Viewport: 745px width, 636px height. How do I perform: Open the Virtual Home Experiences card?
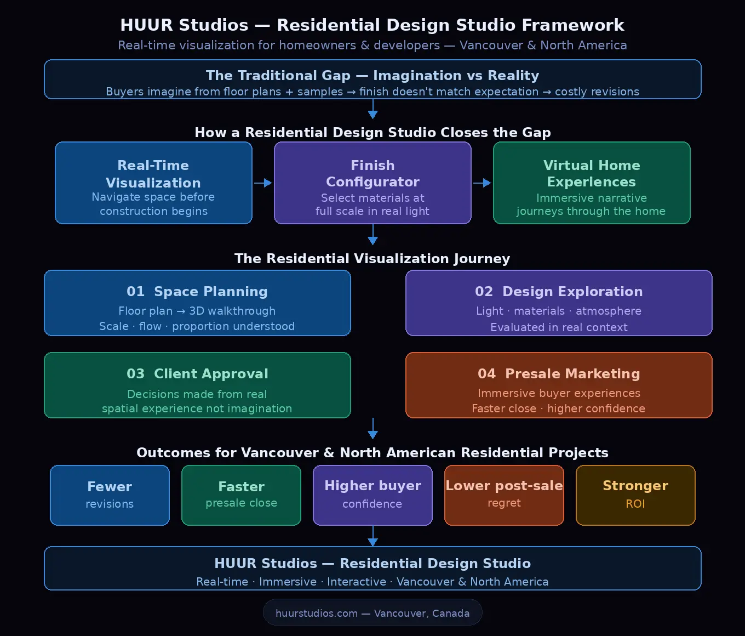point(592,183)
